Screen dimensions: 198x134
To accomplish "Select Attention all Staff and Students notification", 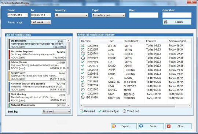I will point(37,87).
